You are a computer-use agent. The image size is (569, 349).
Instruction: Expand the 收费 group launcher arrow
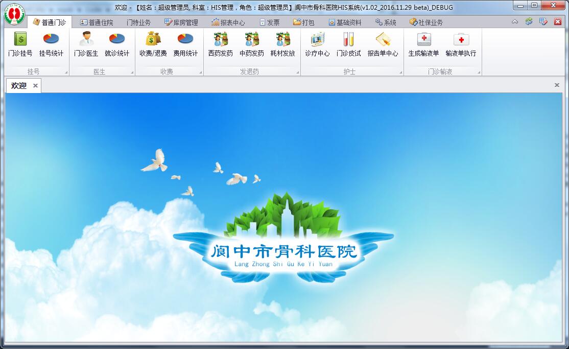click(201, 72)
